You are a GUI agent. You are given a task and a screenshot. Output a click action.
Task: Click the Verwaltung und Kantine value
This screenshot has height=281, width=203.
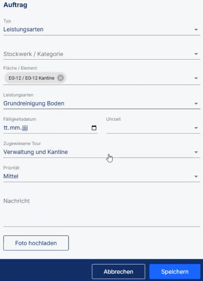36,152
